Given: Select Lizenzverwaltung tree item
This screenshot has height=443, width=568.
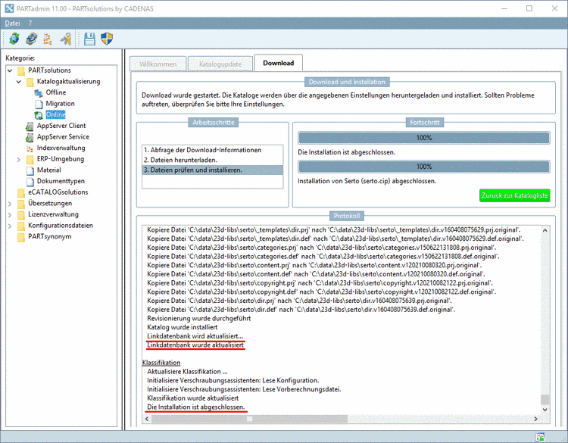Looking at the screenshot, I should 53,214.
